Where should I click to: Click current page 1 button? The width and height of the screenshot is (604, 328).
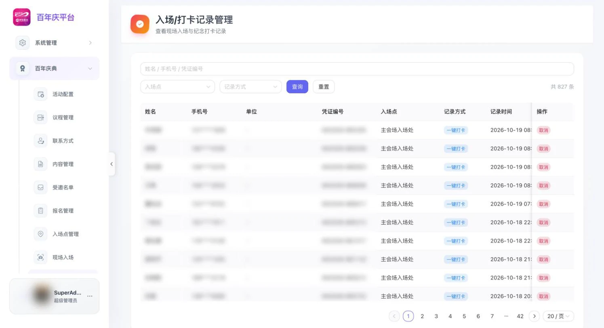(x=408, y=316)
